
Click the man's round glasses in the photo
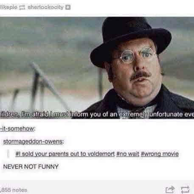[136, 56]
